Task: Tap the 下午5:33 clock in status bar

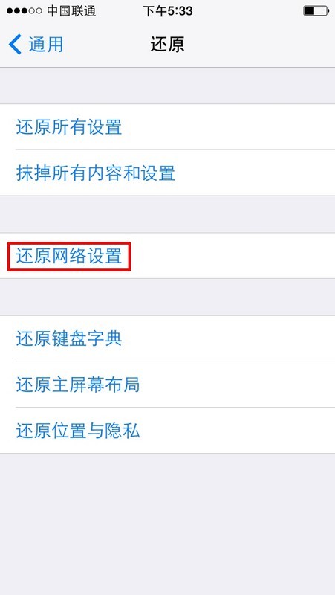Action: pos(168,11)
